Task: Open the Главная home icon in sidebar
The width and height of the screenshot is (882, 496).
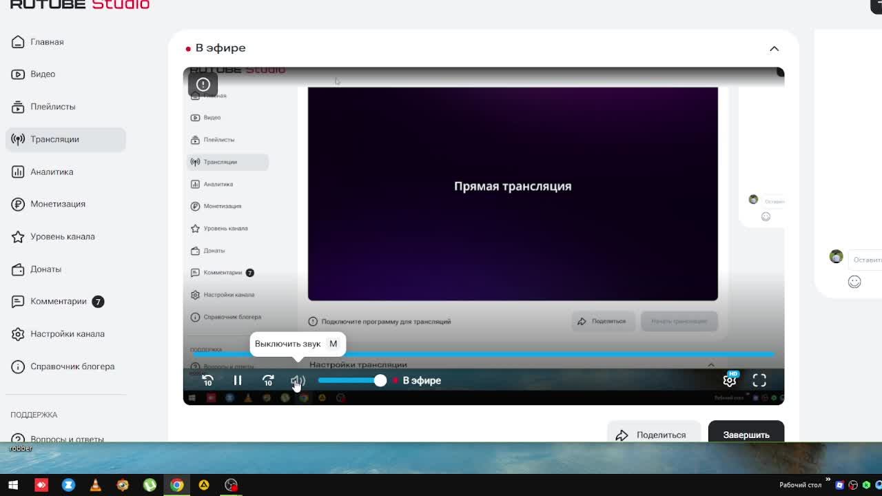Action: (x=18, y=42)
